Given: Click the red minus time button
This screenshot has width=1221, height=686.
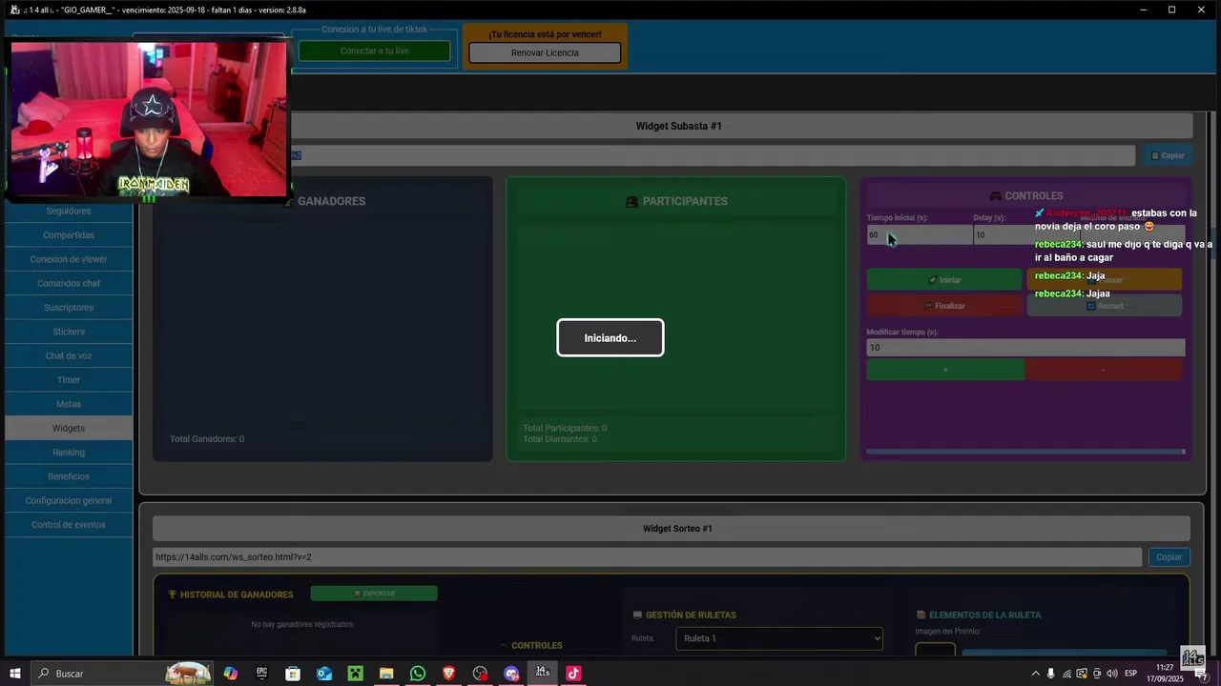Looking at the screenshot, I should coord(1104,370).
